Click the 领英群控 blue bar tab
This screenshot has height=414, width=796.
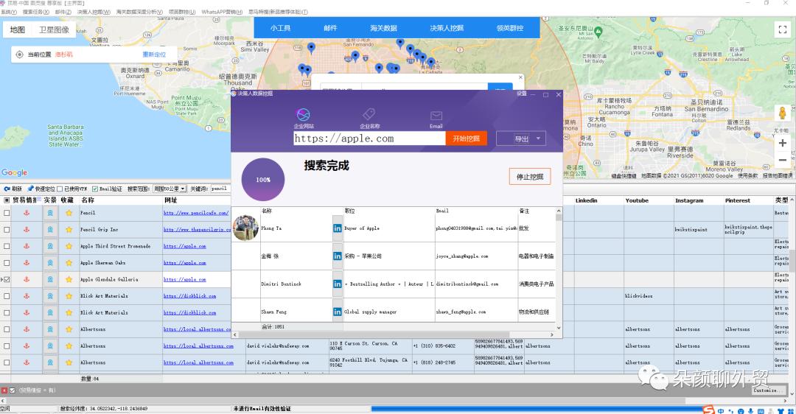(510, 28)
